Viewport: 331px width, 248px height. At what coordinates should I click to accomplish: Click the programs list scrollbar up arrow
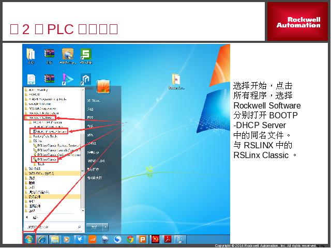[x=83, y=90]
